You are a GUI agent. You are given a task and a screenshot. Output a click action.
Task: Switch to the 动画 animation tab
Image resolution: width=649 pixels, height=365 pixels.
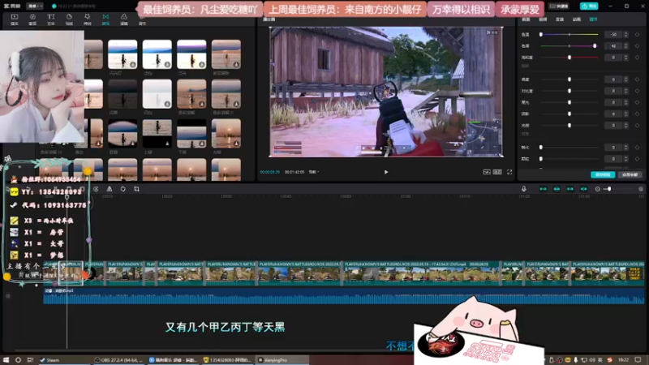click(x=577, y=19)
